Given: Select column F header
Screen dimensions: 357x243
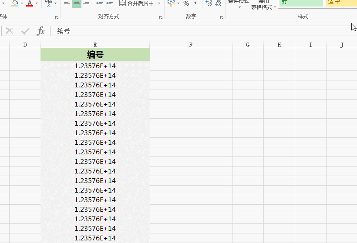Looking at the screenshot, I should click(191, 45).
